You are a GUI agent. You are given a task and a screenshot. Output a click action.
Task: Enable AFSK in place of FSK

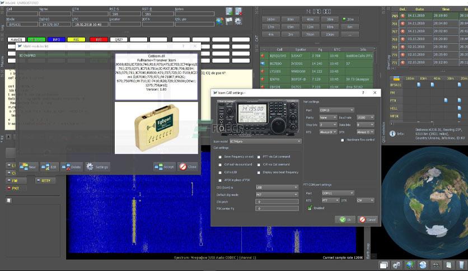(220, 180)
